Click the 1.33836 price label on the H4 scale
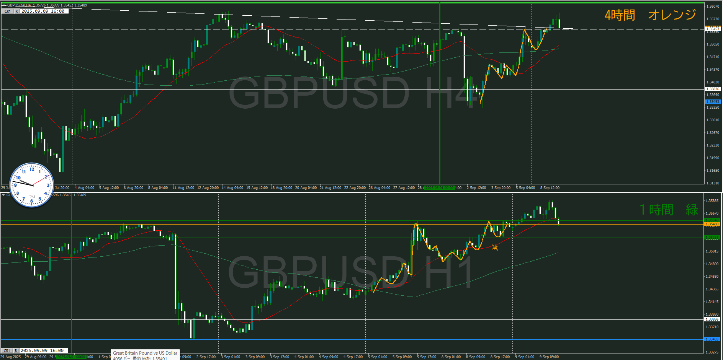This screenshot has width=723, height=360. tap(713, 89)
